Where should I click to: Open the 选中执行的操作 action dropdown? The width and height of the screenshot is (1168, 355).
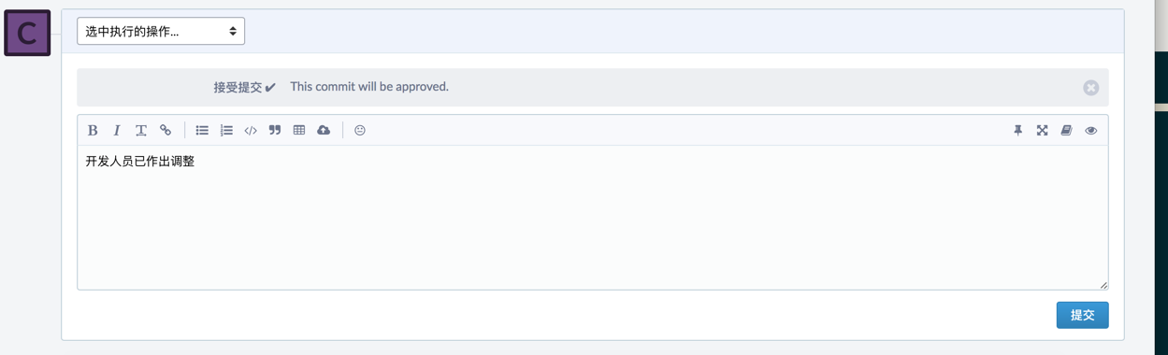tap(161, 31)
